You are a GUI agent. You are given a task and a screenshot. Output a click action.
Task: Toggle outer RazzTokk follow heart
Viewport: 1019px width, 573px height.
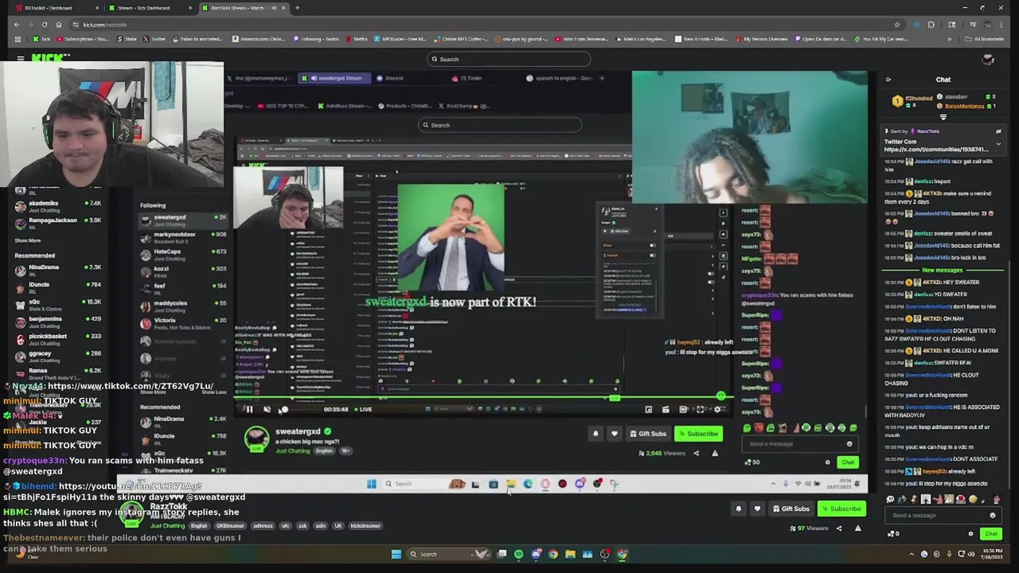757,509
